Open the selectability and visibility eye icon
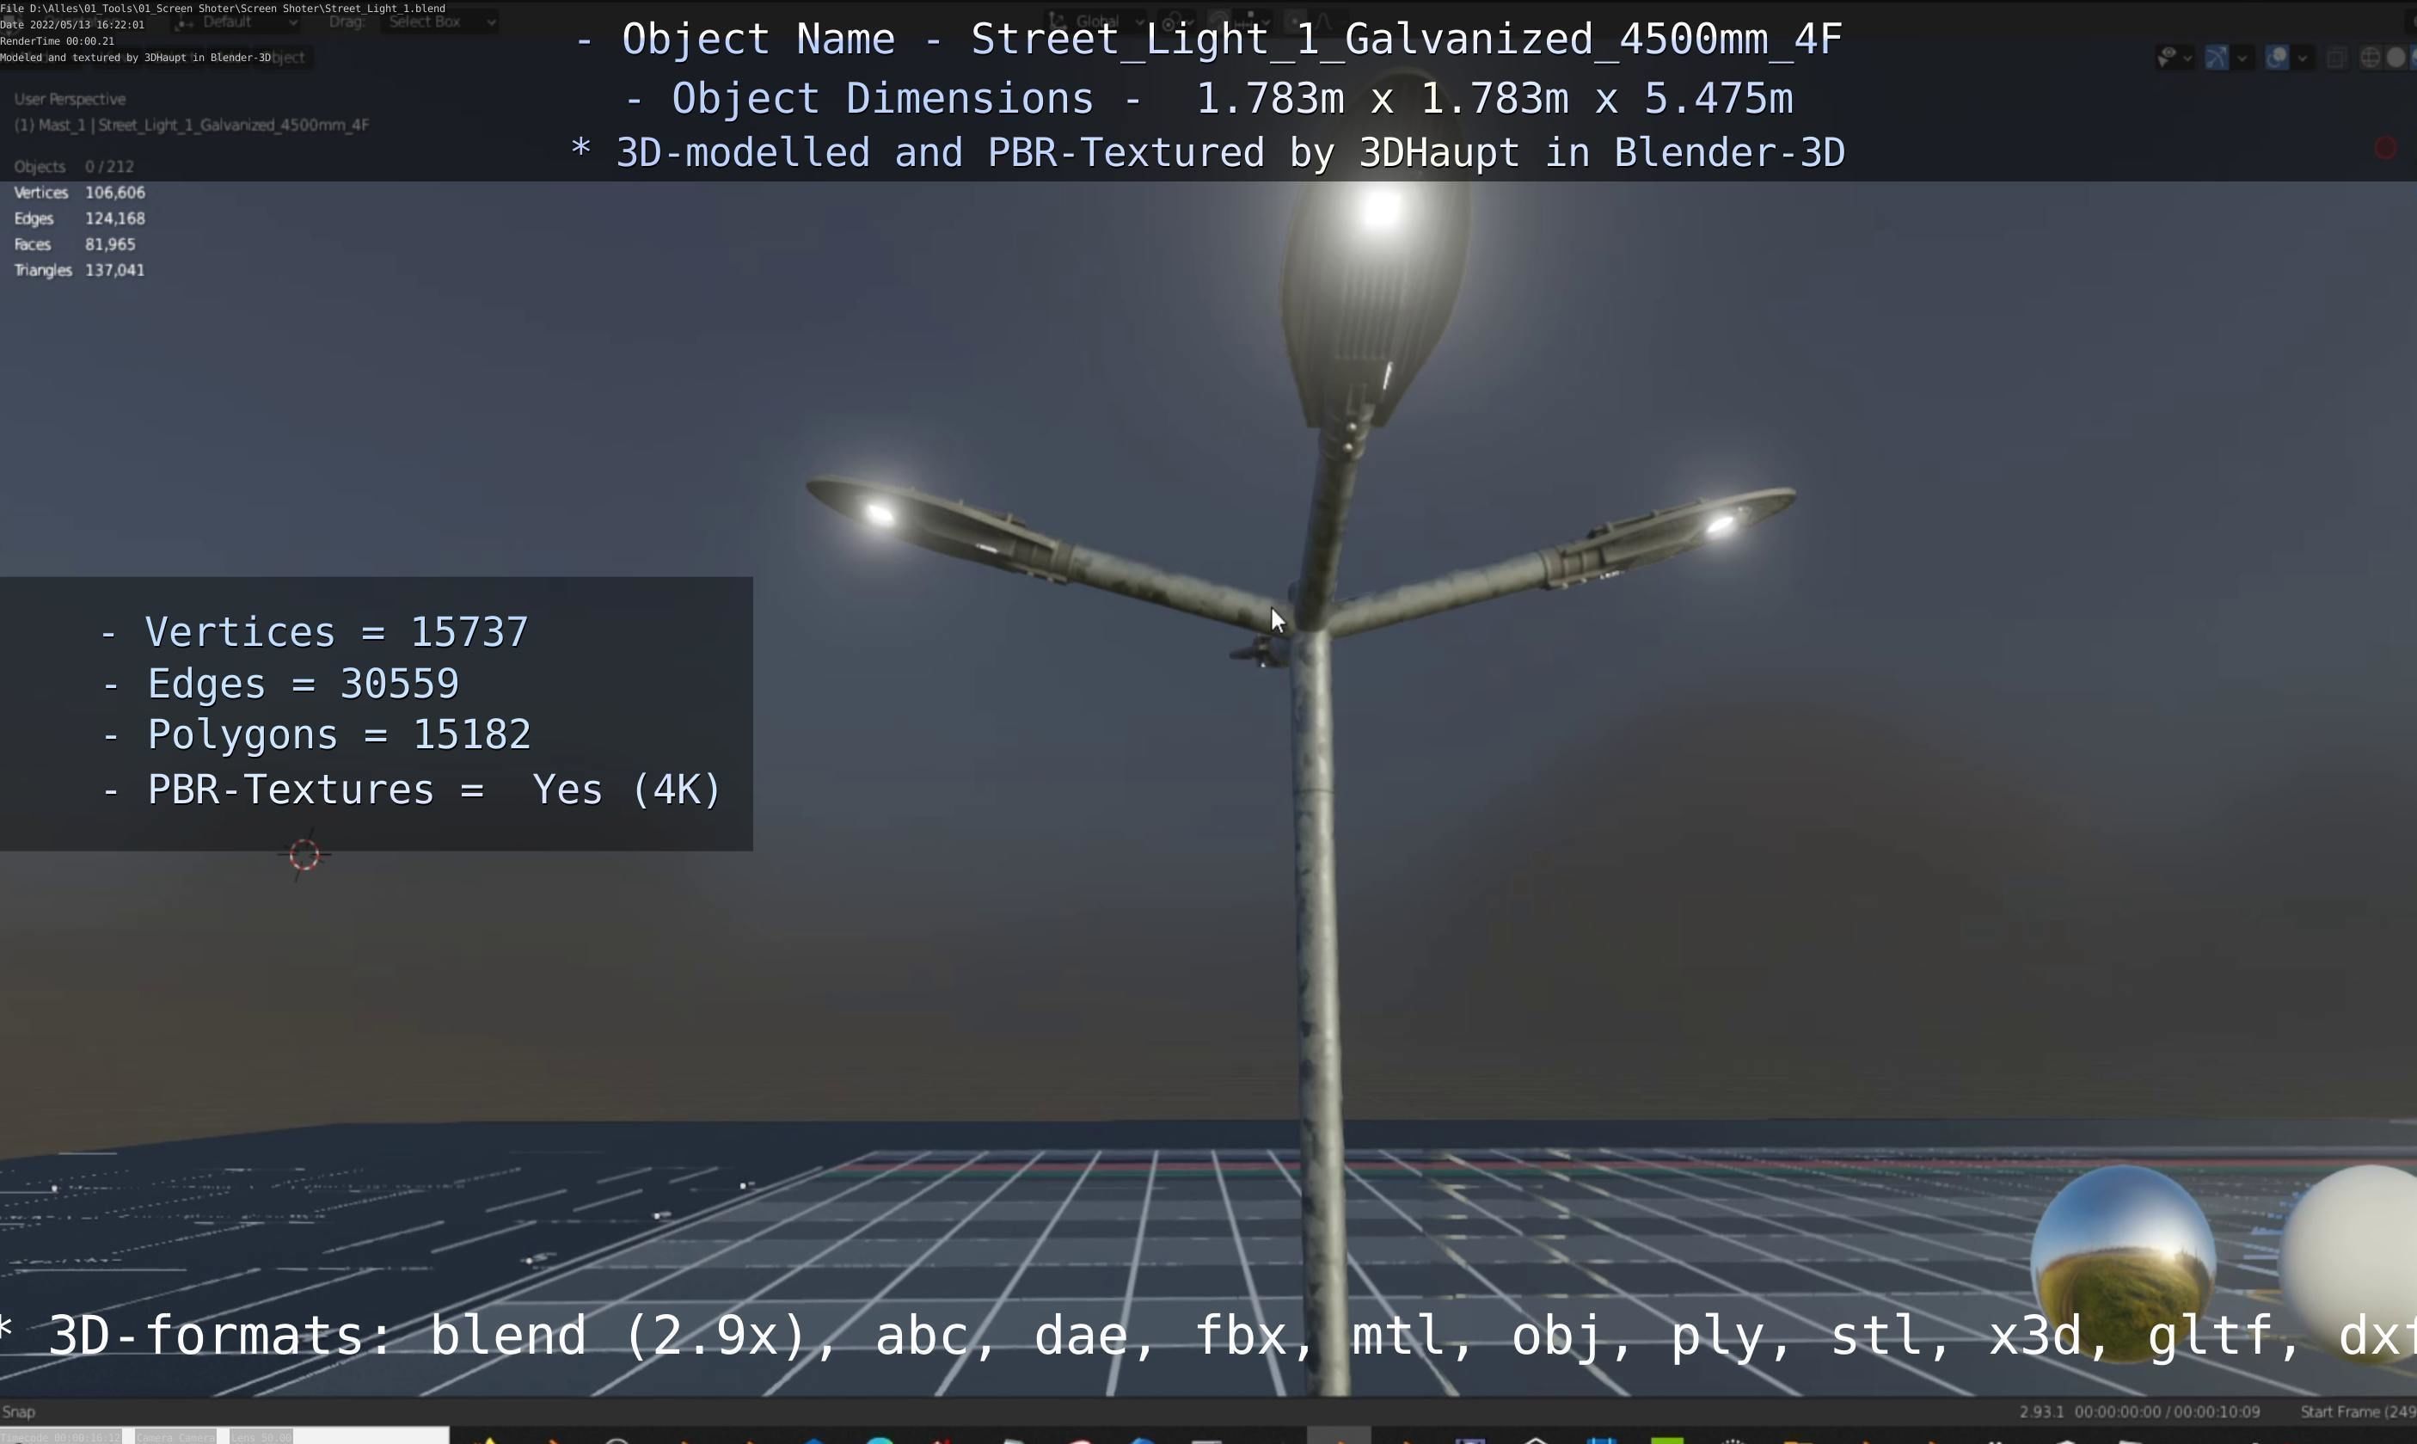This screenshot has width=2417, height=1444. pyautogui.click(x=2167, y=58)
